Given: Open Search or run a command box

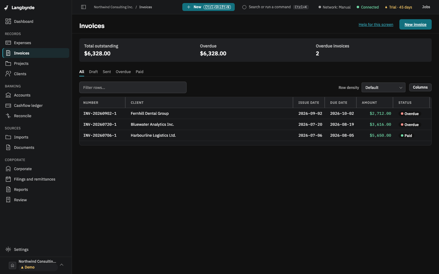Looking at the screenshot, I should coord(275,7).
